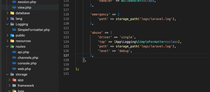Select the database folder label
The width and height of the screenshot is (210, 92).
click(23, 13)
